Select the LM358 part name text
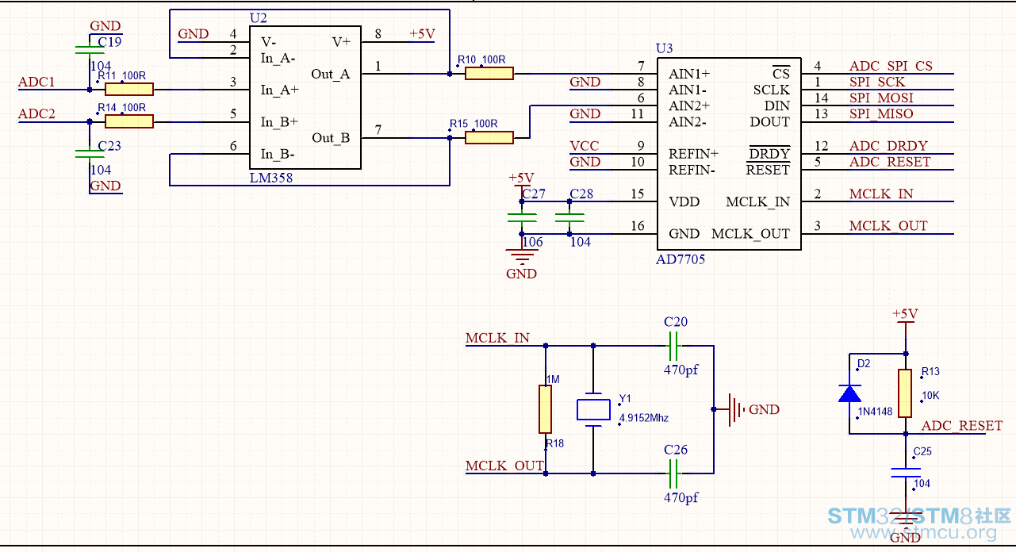Viewport: 1016px width, 552px height. tap(271, 178)
